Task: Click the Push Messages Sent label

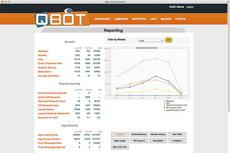Action: tap(50, 143)
